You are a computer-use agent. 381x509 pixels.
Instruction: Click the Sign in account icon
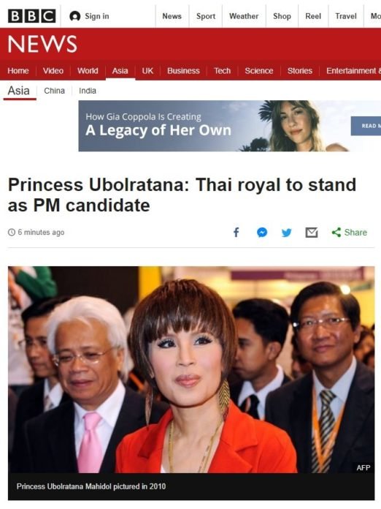[75, 16]
